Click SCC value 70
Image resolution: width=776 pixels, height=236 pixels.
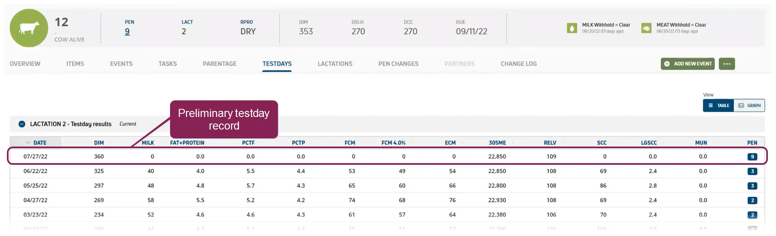tap(603, 215)
